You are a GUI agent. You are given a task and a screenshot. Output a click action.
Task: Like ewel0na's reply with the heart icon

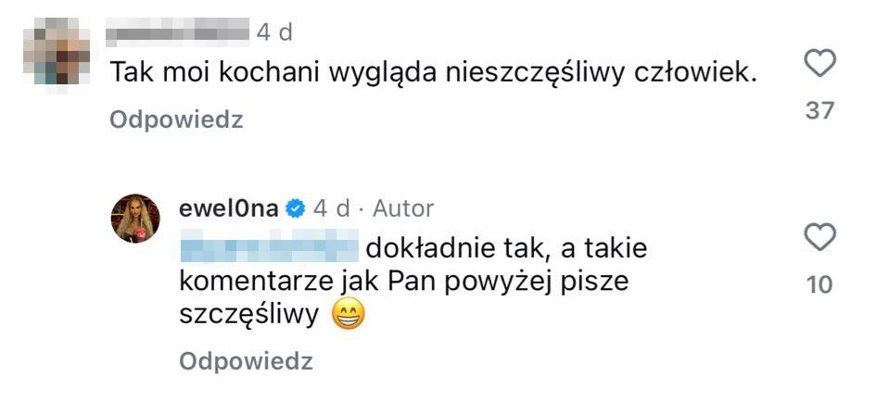pyautogui.click(x=820, y=237)
